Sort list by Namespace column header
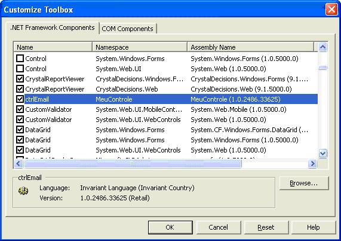Image resolution: width=341 pixels, height=241 pixels. 140,47
